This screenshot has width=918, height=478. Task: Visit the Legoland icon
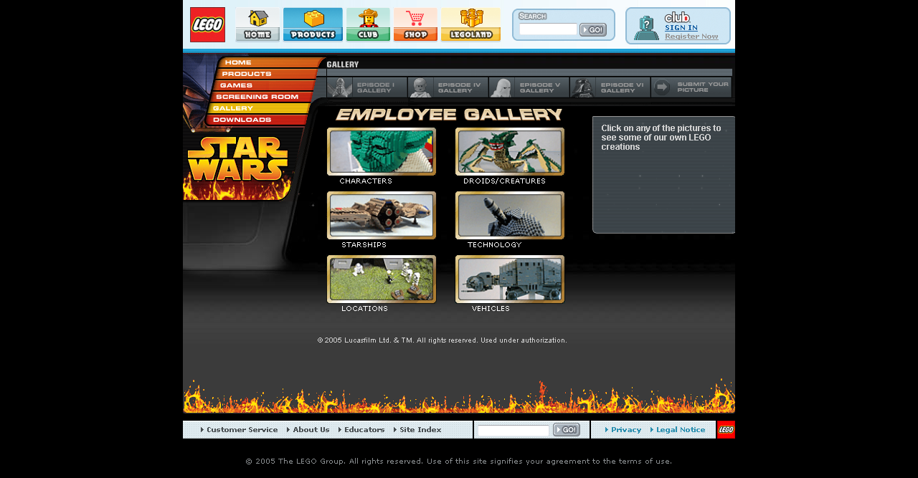coord(470,24)
